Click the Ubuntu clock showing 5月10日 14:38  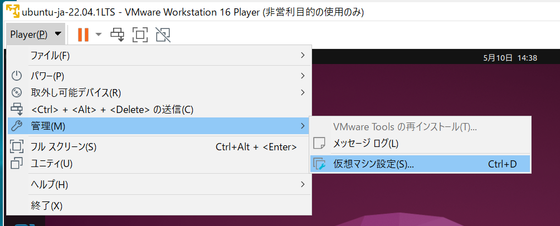coord(510,57)
